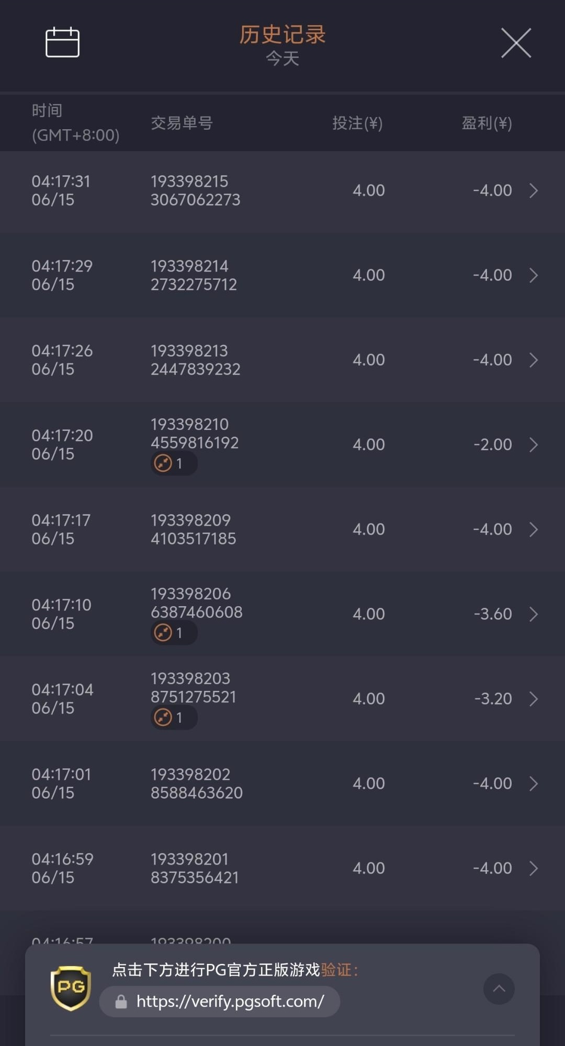Click the free-spin badge on record 1933982104559816192

[x=174, y=463]
